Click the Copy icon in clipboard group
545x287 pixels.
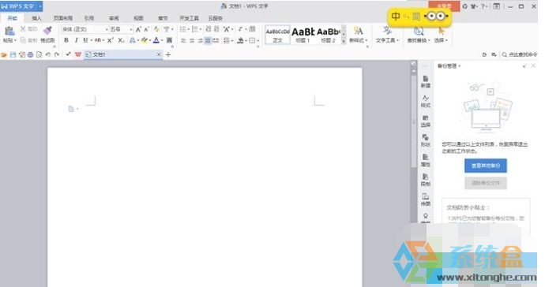pyautogui.click(x=23, y=40)
